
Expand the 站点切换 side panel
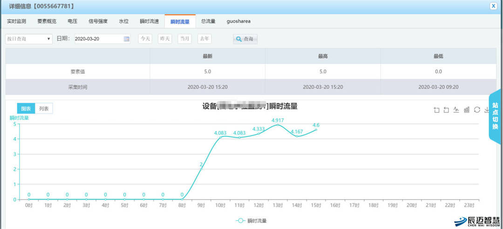(495, 116)
